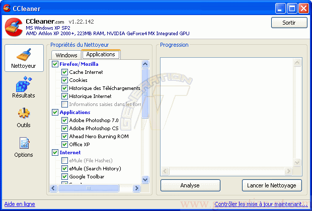Screen dimensions: 312x211
Task: Toggle the Internet group checkbox
Action: tap(55, 152)
